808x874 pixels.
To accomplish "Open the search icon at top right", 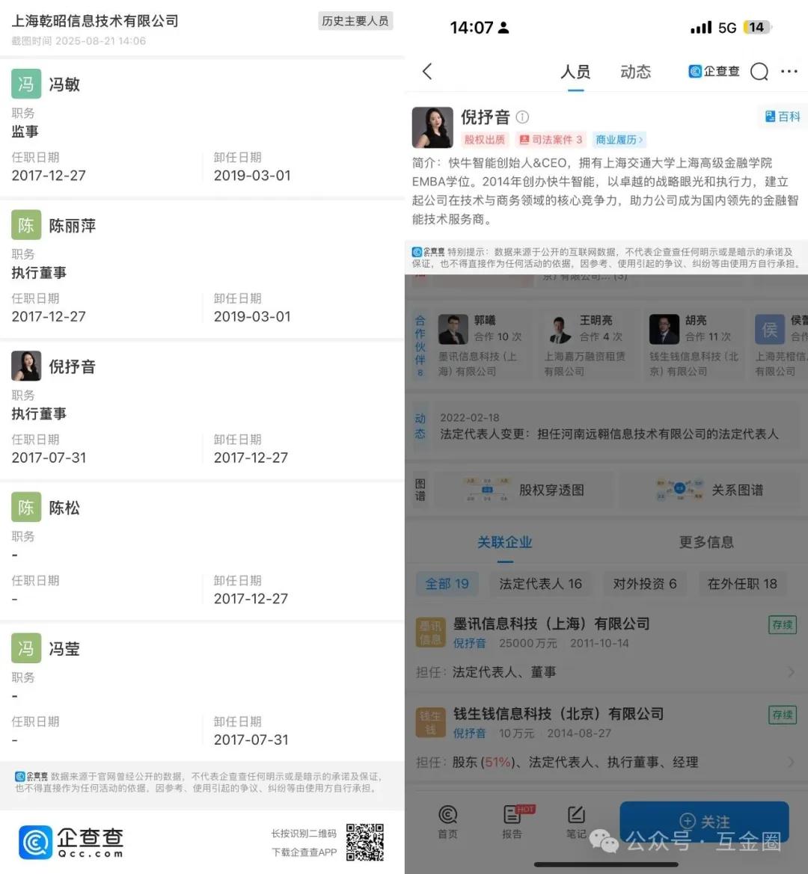I will pyautogui.click(x=759, y=72).
